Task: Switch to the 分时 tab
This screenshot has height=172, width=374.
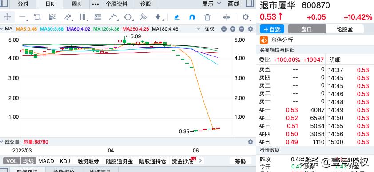Action: click(x=23, y=4)
